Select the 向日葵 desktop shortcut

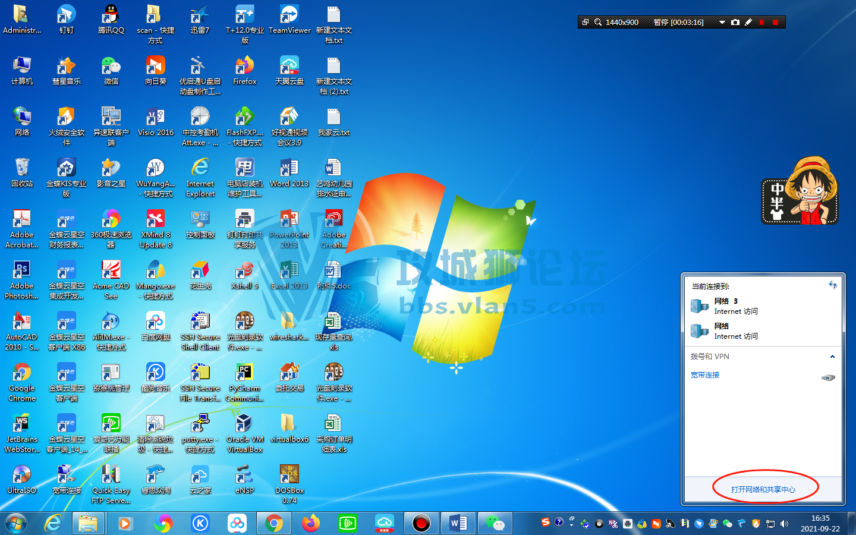155,71
